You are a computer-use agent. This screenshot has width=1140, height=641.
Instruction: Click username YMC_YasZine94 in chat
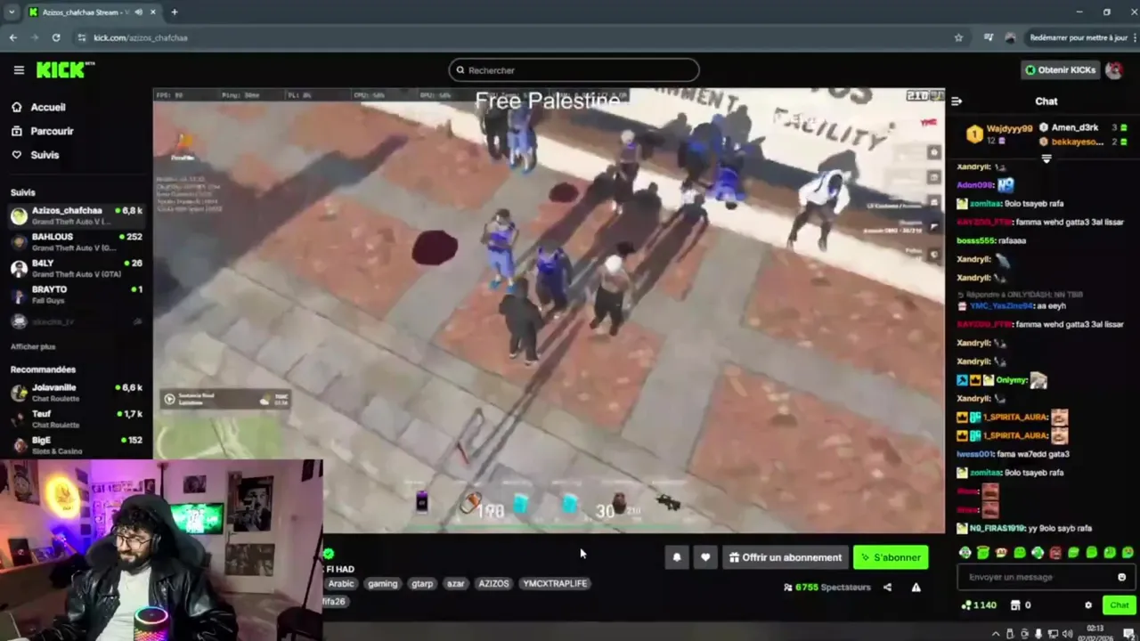tap(1001, 305)
